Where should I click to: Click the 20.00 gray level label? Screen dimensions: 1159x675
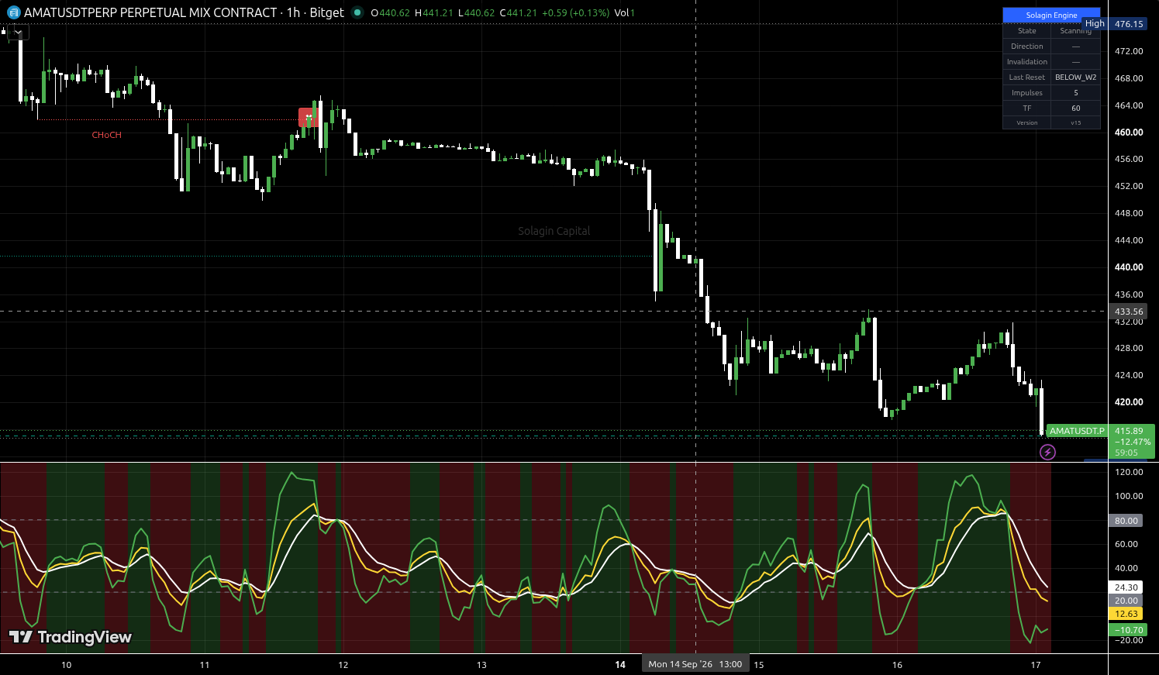click(x=1126, y=601)
